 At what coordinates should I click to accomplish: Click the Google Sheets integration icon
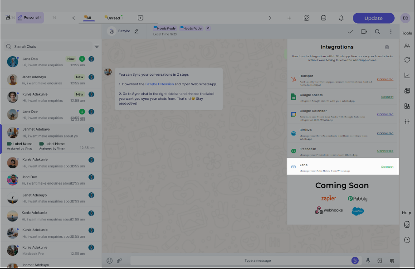[293, 97]
